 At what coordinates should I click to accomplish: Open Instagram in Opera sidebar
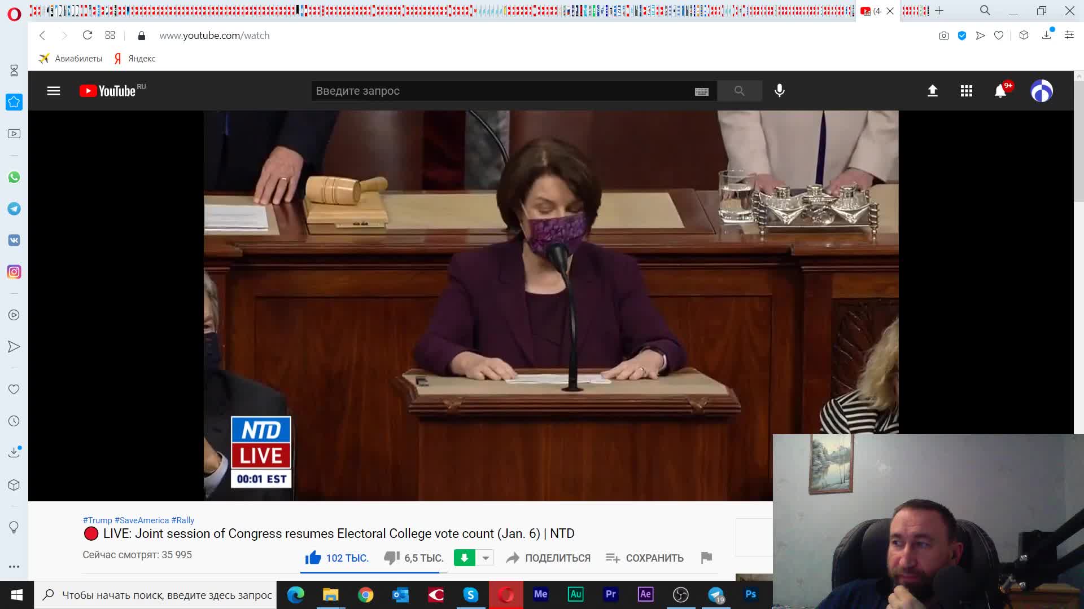[x=14, y=272]
